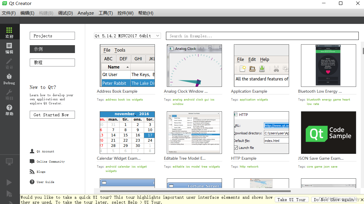
Task: Open the 文件(F) menu
Action: 9,13
